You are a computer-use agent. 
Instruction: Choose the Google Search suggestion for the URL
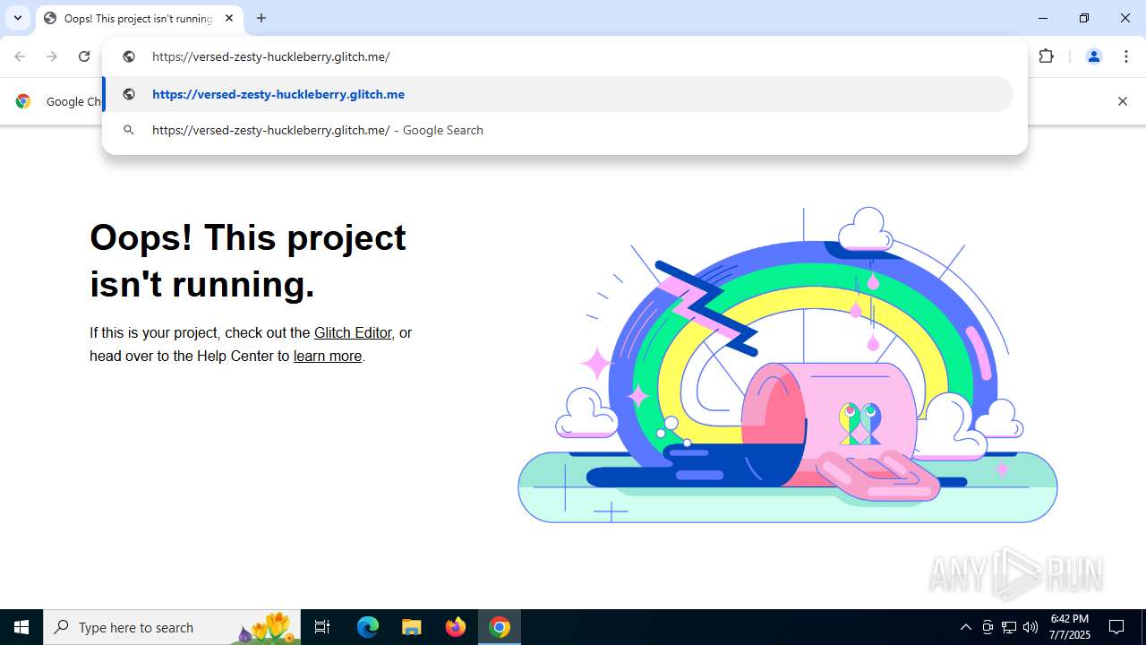coord(559,130)
